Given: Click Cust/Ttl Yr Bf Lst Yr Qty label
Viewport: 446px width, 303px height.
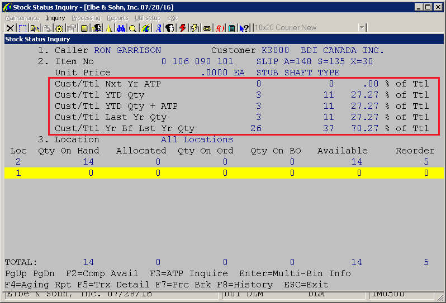Looking at the screenshot, I should [x=125, y=128].
